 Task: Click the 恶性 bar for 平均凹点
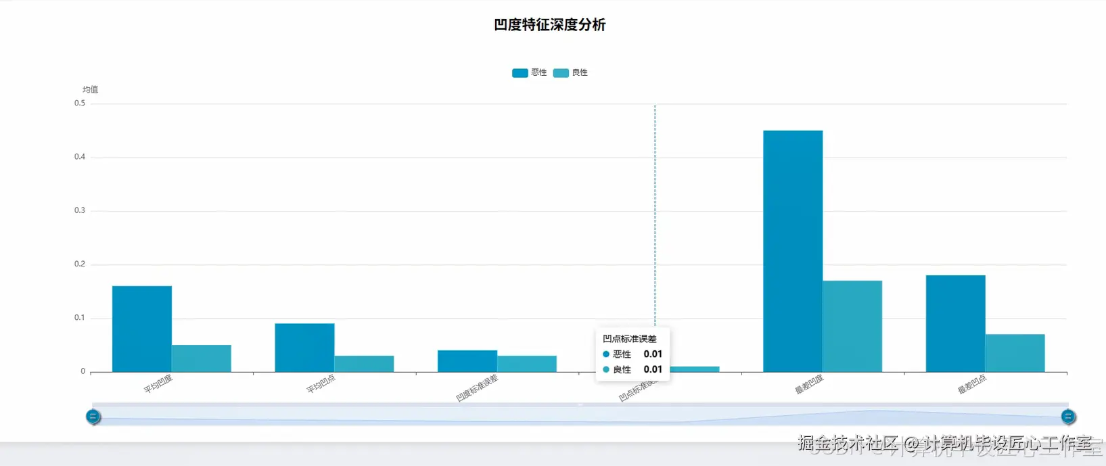click(304, 348)
